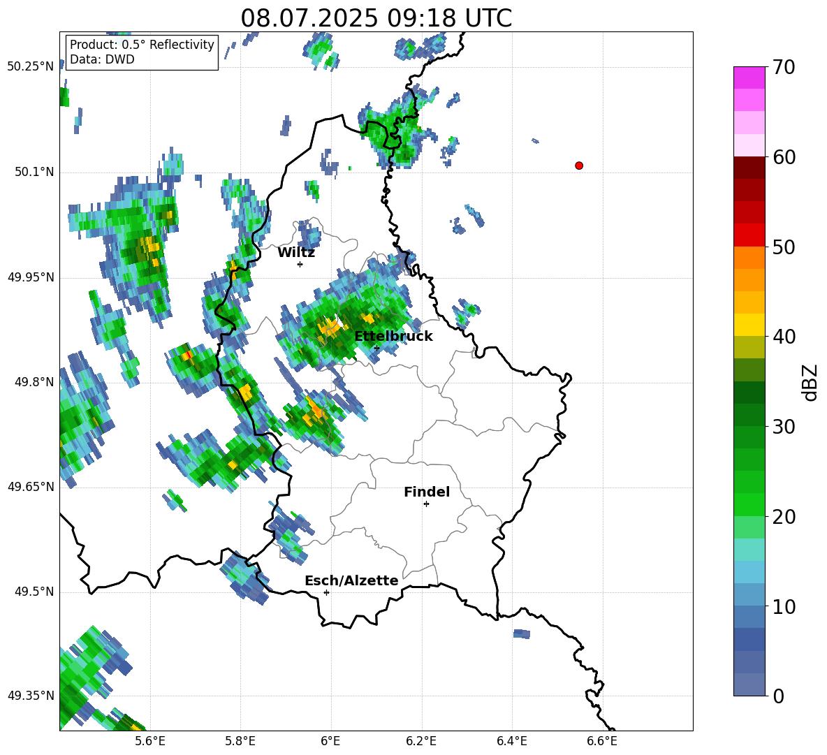Click the title 08.07.2025 09:18 UTC

376,18
